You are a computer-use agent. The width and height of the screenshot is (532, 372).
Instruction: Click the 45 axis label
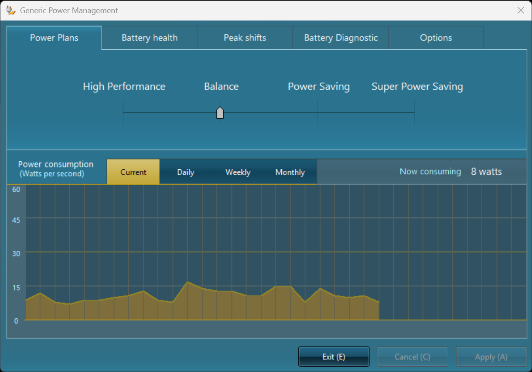click(16, 220)
